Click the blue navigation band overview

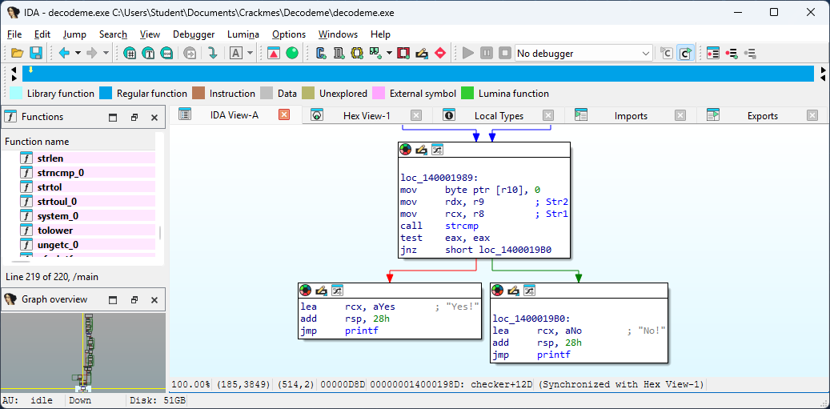pos(416,74)
